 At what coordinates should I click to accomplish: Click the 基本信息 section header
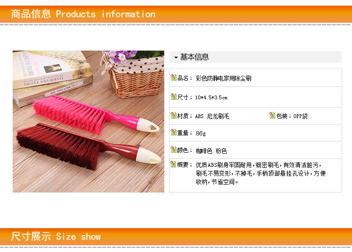click(x=255, y=57)
